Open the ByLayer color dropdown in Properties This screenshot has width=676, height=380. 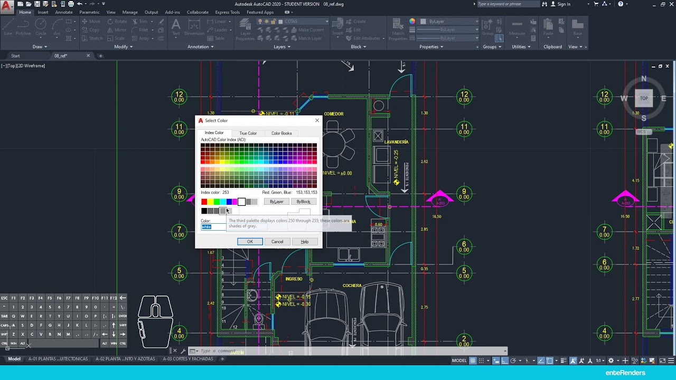point(476,22)
